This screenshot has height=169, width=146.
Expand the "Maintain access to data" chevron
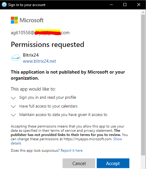13,115
